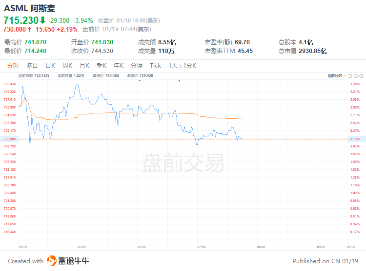Image resolution: width=366 pixels, height=271 pixels.
Task: Click the ASML 阿斯麦 stock title
Action: tap(29, 8)
